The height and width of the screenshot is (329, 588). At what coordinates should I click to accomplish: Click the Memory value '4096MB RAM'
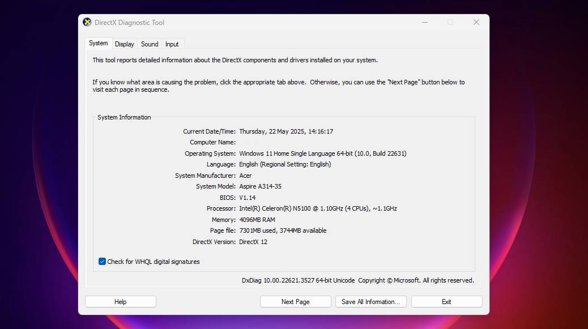coord(257,220)
